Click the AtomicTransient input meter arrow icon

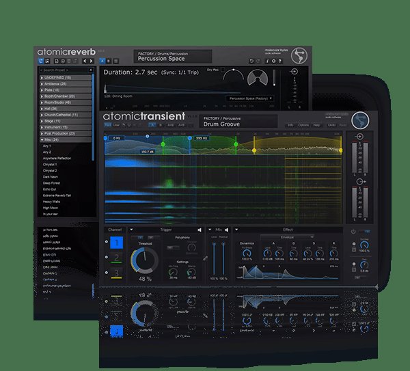[360, 137]
